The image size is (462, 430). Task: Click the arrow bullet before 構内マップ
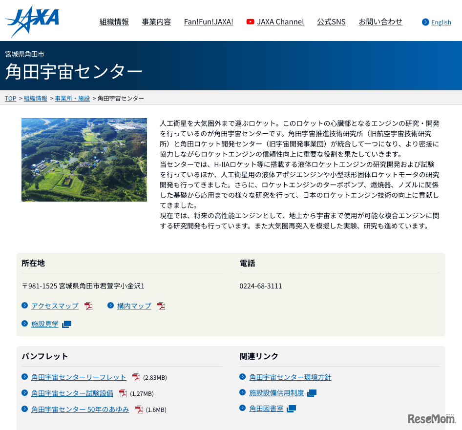110,306
